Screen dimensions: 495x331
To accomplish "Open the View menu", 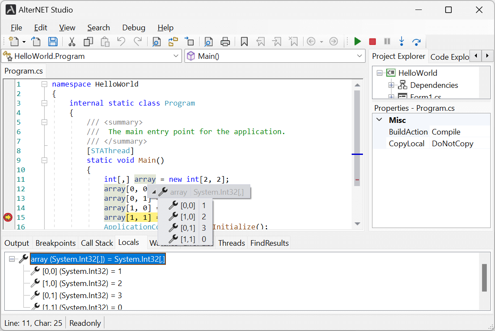I will click(x=67, y=28).
